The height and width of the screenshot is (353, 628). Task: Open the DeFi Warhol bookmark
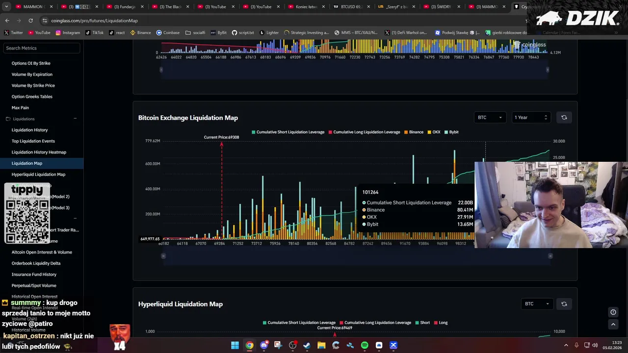coord(405,32)
